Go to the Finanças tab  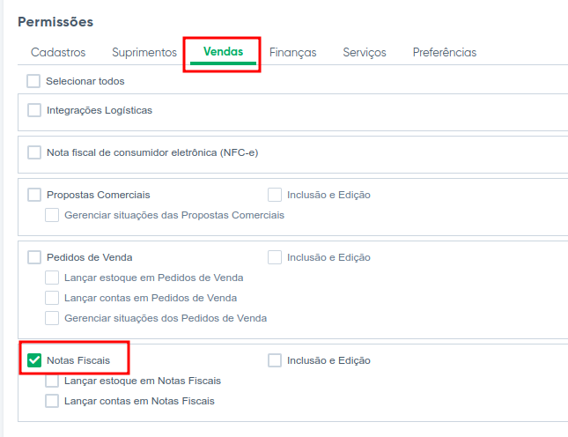point(292,52)
